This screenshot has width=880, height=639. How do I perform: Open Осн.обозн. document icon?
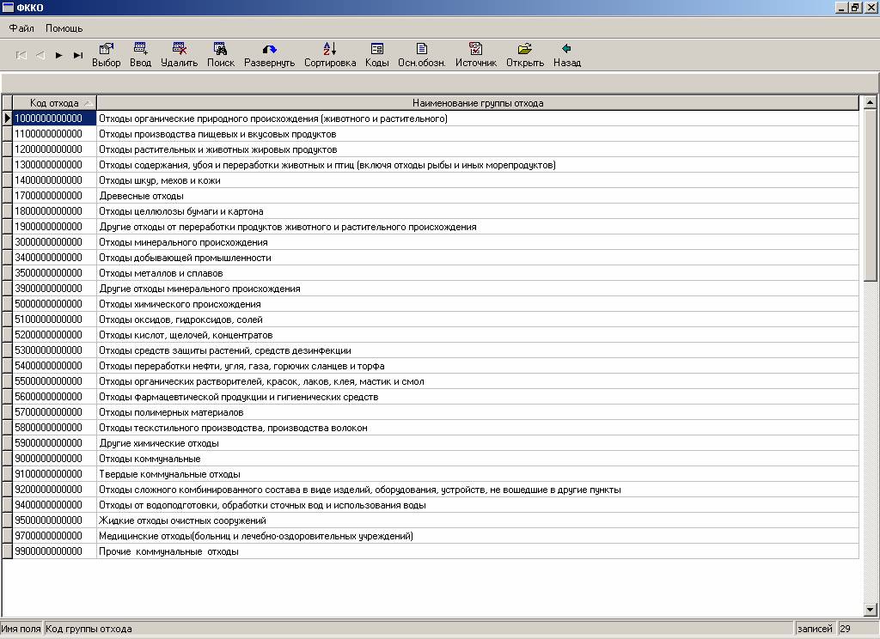click(x=421, y=50)
